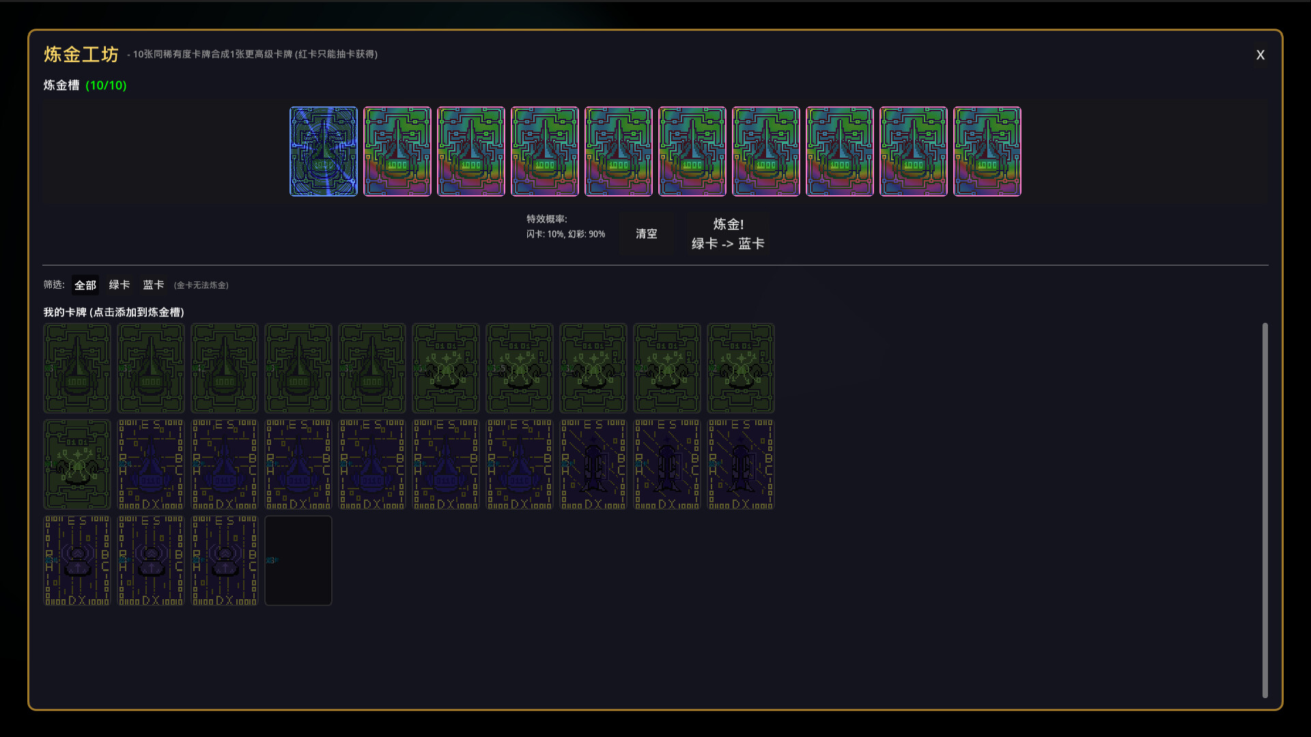Select the first green alien creature card
This screenshot has width=1311, height=737.
(x=445, y=369)
